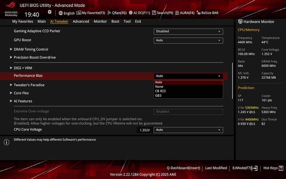Click the disabled Extreme Over-voltage dropdown
This screenshot has width=286, height=179.
coord(188,112)
